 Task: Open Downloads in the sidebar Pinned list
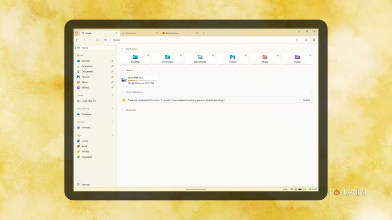[95, 66]
